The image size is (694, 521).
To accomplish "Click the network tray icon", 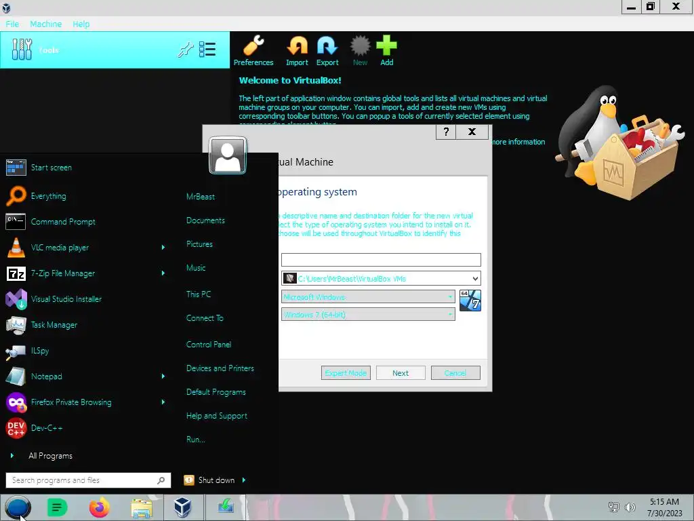I will click(613, 507).
